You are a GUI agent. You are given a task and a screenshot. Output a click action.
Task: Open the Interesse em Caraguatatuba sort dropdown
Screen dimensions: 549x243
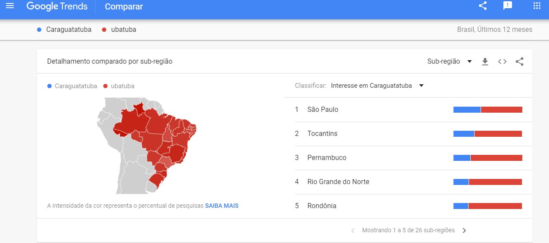coord(377,86)
